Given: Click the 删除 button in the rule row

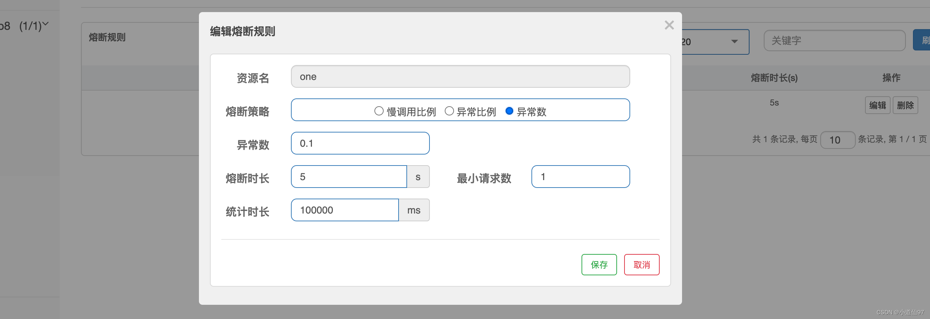Looking at the screenshot, I should [905, 106].
